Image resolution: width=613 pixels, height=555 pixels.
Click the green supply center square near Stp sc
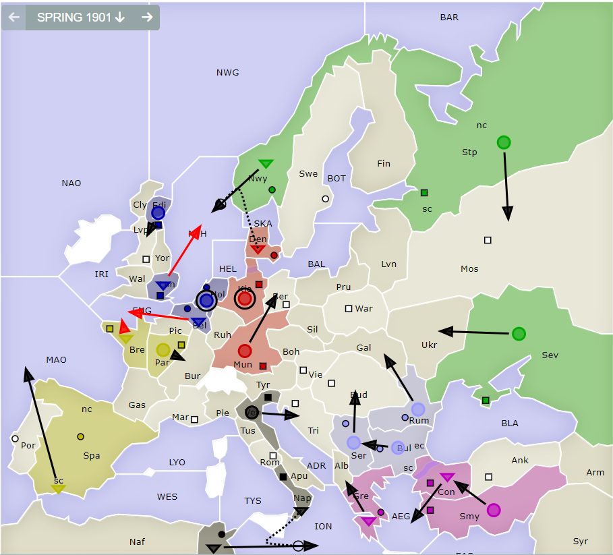click(424, 193)
